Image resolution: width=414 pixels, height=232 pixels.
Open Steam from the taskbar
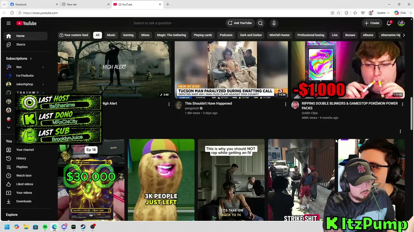[x=83, y=227]
